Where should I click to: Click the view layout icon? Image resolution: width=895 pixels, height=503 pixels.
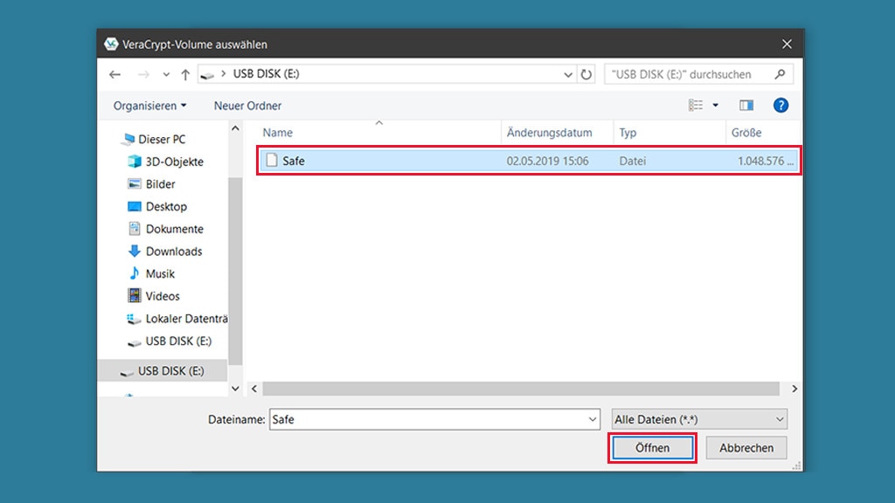696,106
